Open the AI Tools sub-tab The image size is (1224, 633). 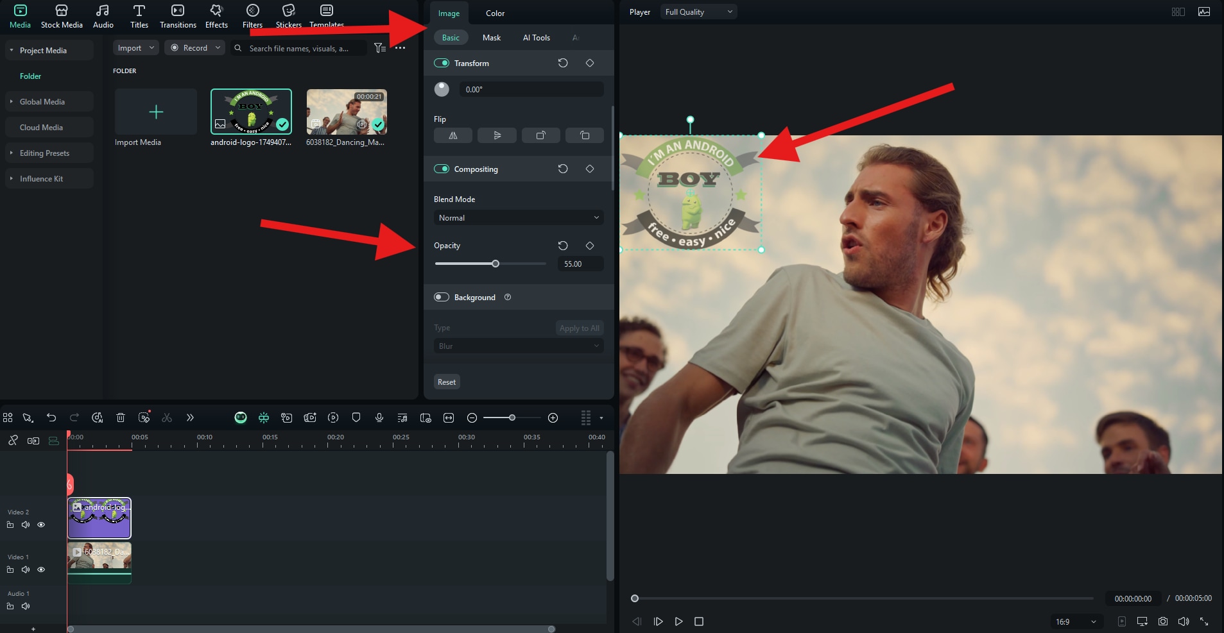click(536, 38)
